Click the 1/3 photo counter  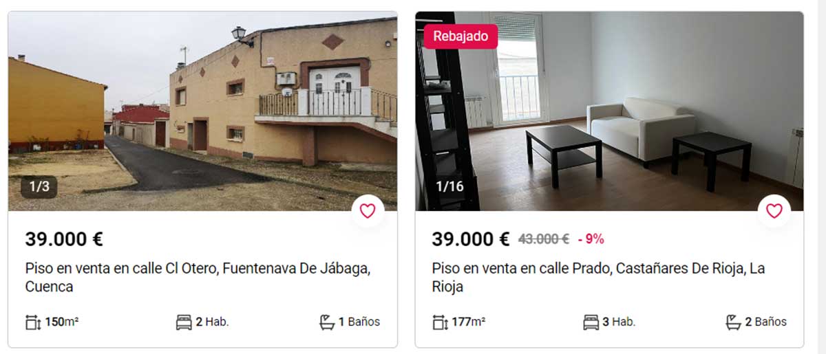[39, 186]
